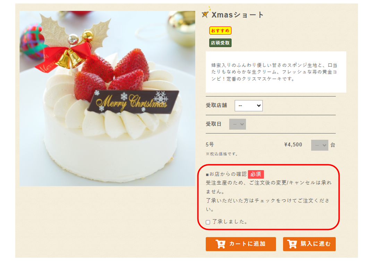Open the 受取店舗 store dropdown
The image size is (375, 264).
point(248,106)
